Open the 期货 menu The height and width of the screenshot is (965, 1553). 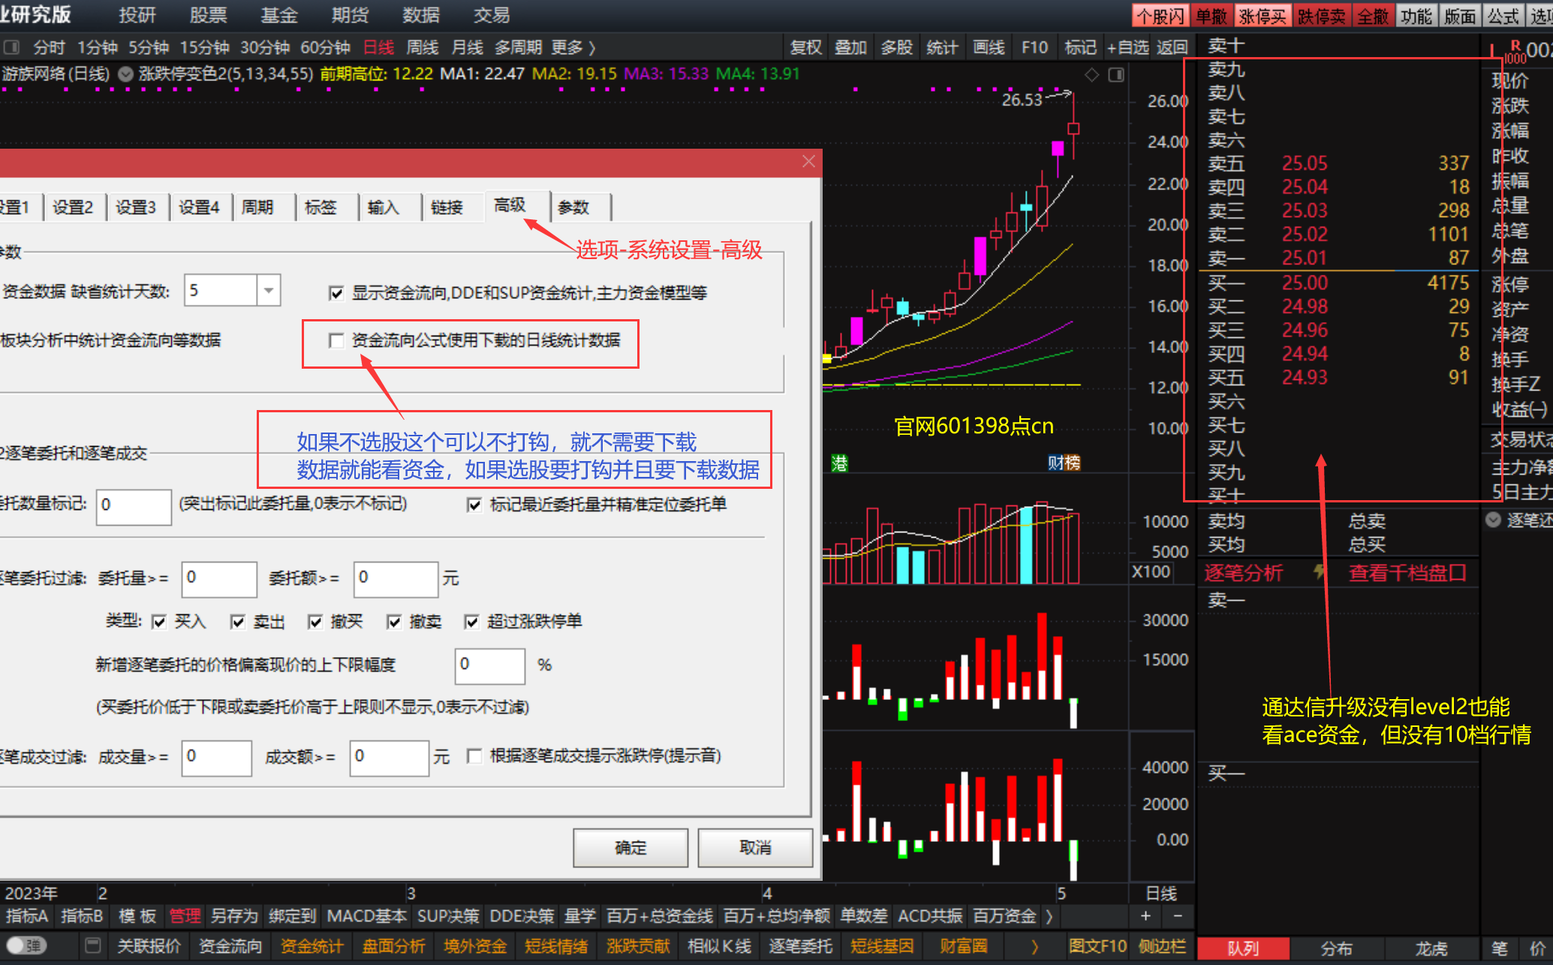click(x=350, y=15)
